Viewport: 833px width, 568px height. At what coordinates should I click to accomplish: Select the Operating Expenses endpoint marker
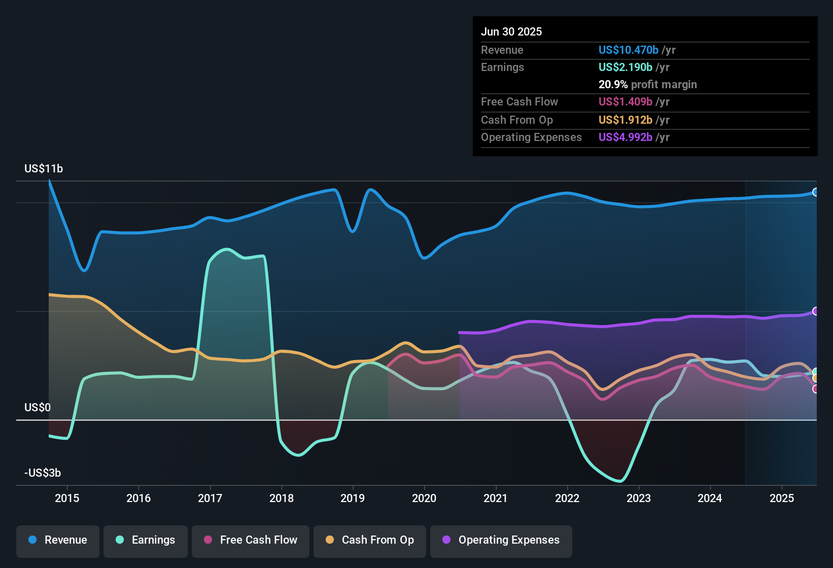(816, 311)
